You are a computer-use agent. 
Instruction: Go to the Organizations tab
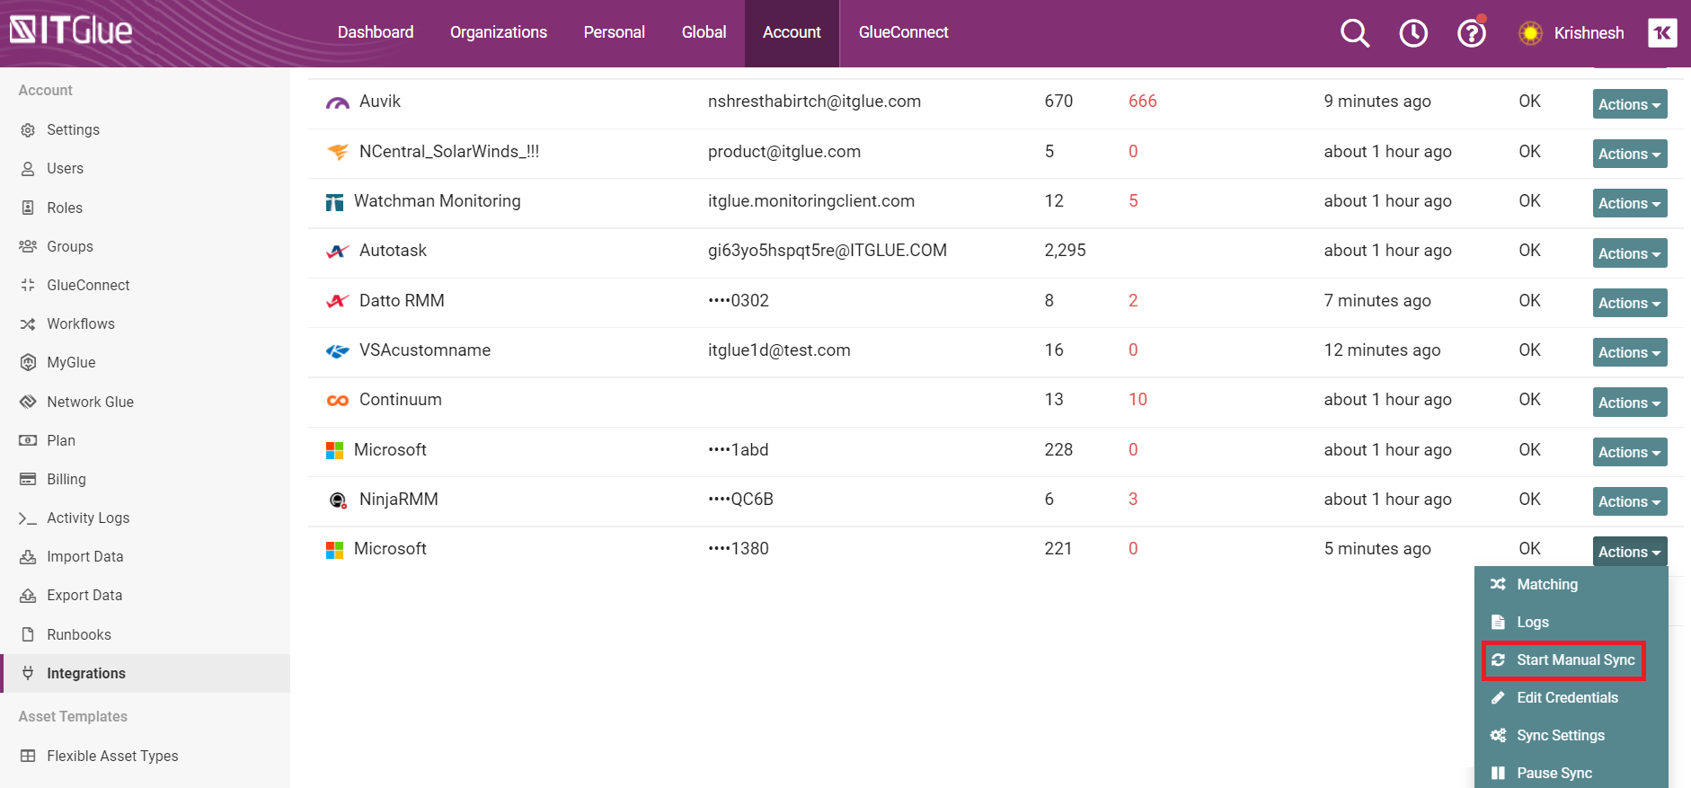499,32
